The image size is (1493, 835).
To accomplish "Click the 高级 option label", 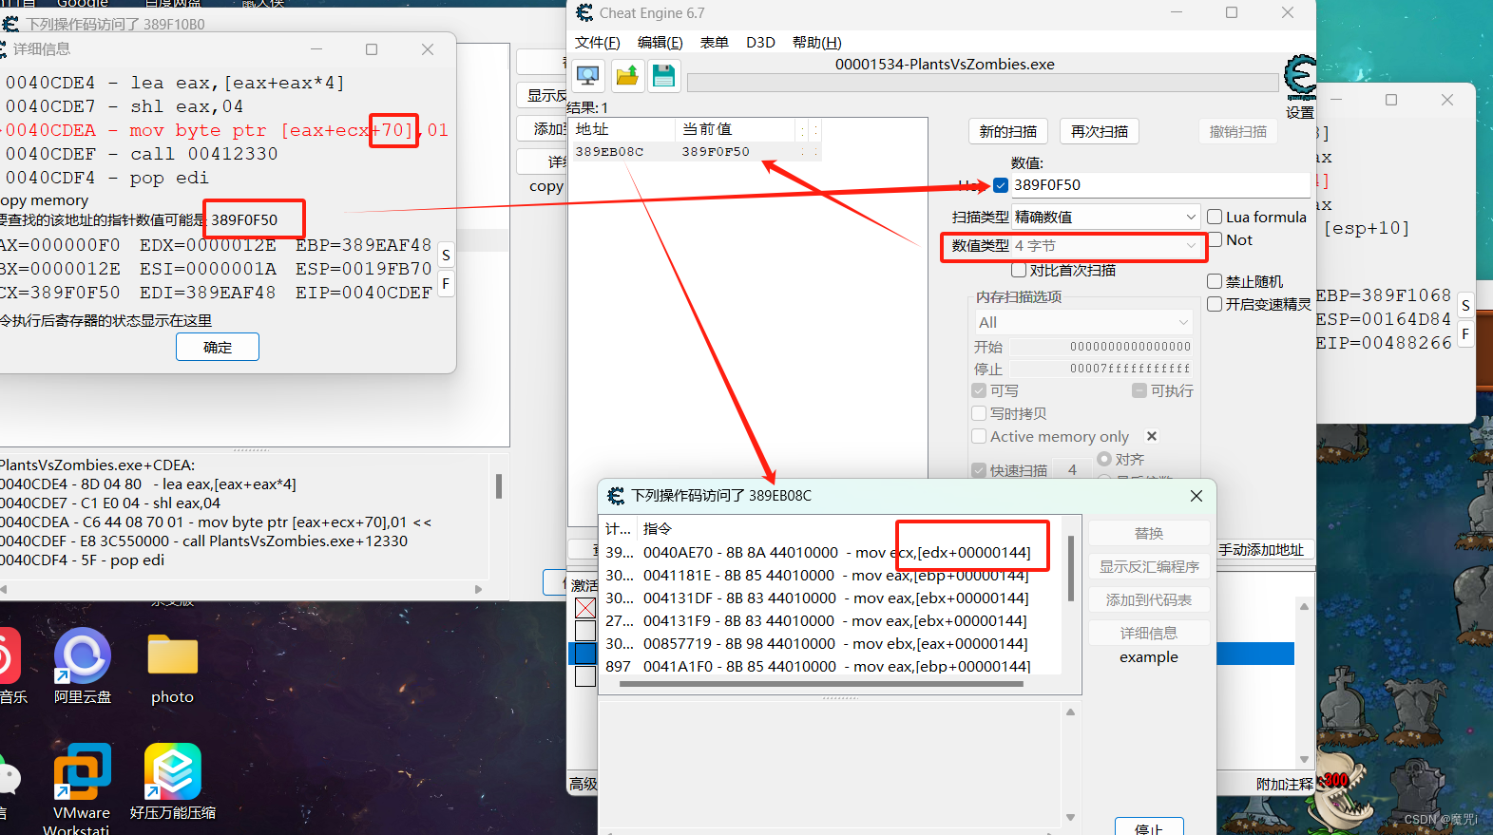I will click(x=583, y=784).
